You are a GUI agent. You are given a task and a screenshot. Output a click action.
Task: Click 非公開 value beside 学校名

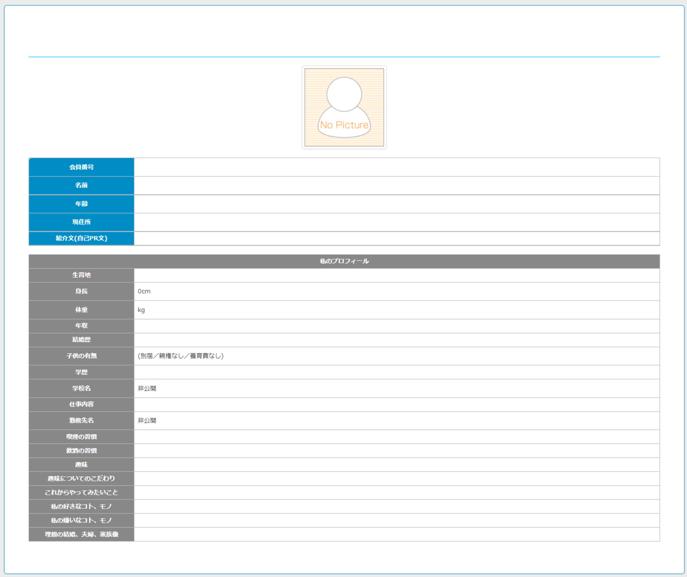(x=147, y=388)
